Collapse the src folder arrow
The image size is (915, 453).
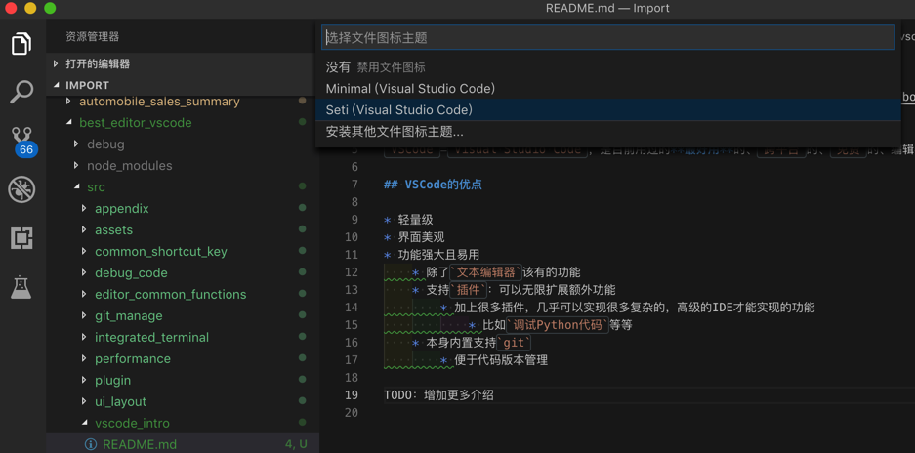pos(76,186)
